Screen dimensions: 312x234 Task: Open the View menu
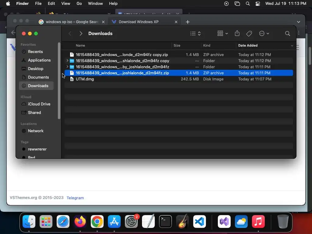point(66,4)
